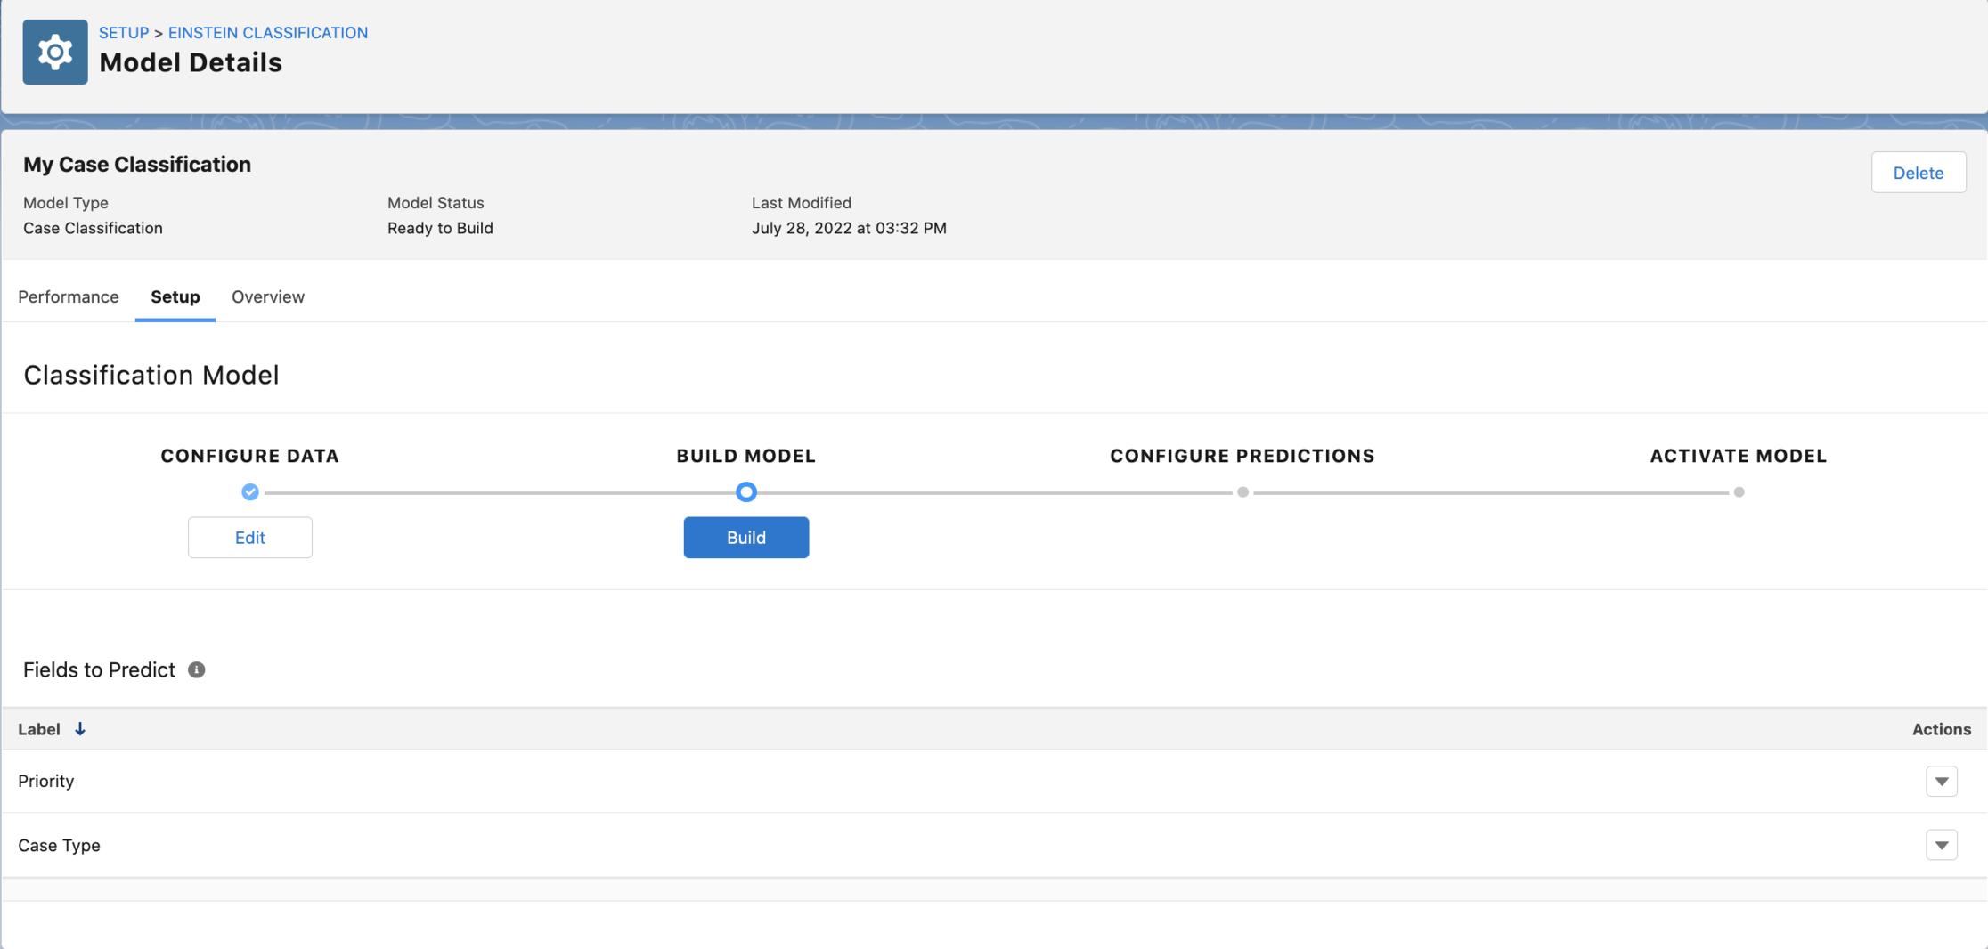Screen dimensions: 1988x949
Task: Click the completed Configure Data checkmark
Action: (250, 492)
